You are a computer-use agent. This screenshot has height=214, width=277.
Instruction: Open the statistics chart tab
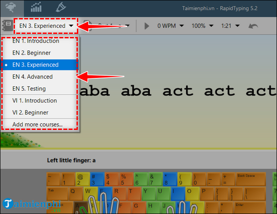[x=36, y=7]
